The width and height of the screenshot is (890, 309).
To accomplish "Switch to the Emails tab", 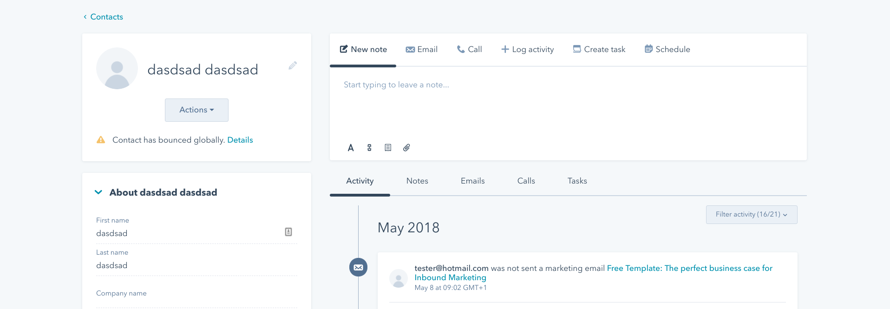I will (x=472, y=181).
